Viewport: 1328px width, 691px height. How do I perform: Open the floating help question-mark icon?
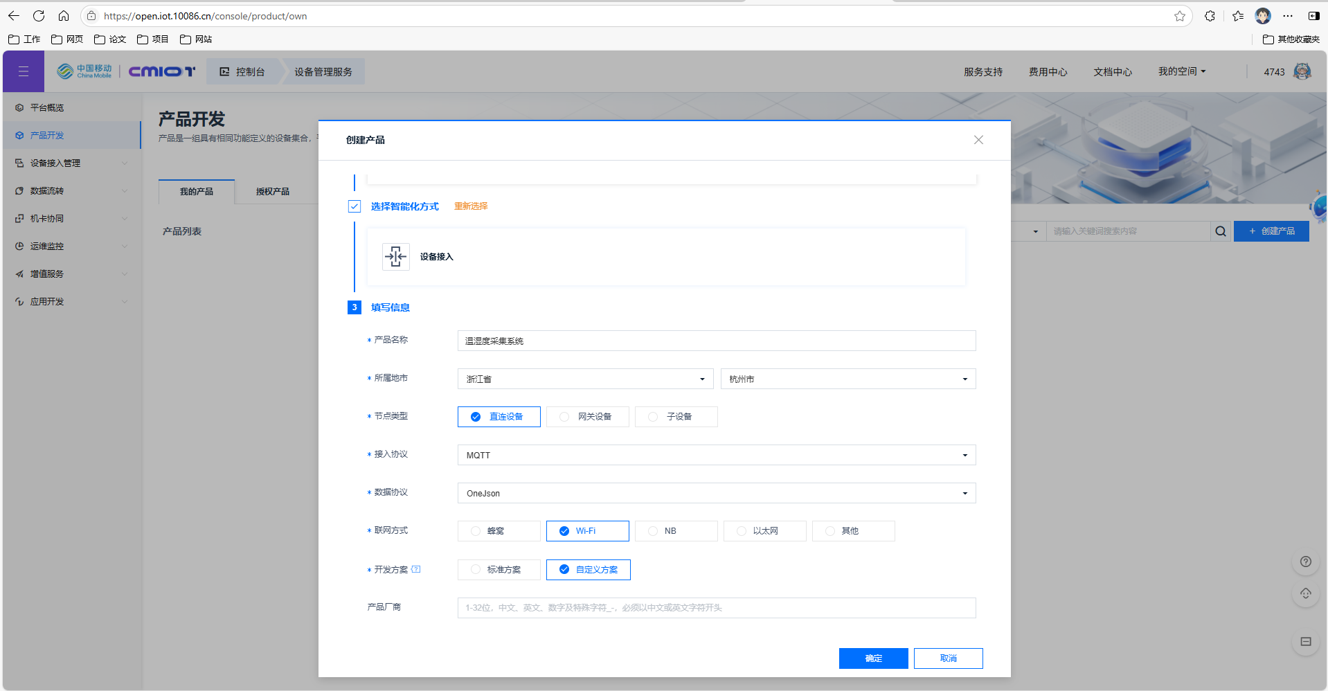point(1305,562)
